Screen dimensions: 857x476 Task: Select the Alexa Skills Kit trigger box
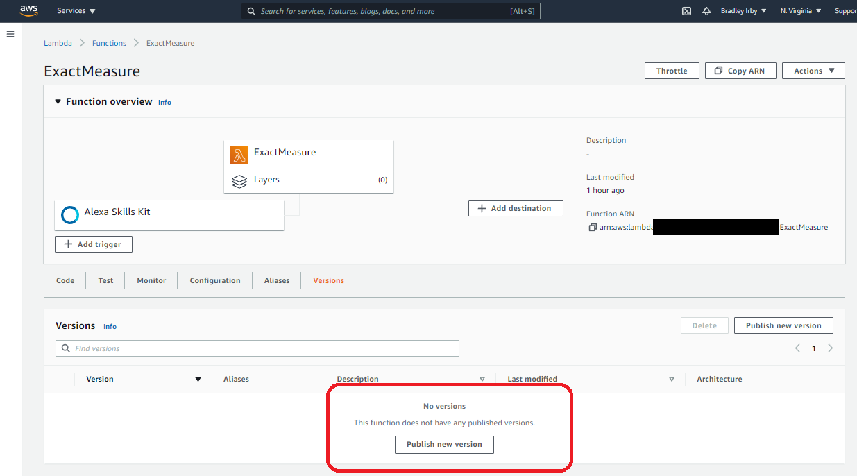click(x=169, y=215)
